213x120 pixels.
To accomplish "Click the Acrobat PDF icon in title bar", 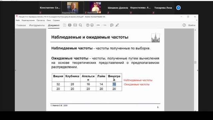I will coord(17,17).
